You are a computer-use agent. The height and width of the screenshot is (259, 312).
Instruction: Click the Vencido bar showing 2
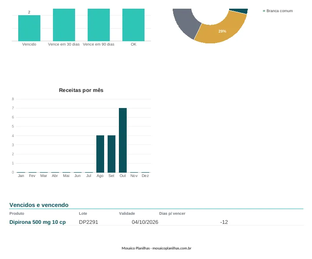pos(29,28)
